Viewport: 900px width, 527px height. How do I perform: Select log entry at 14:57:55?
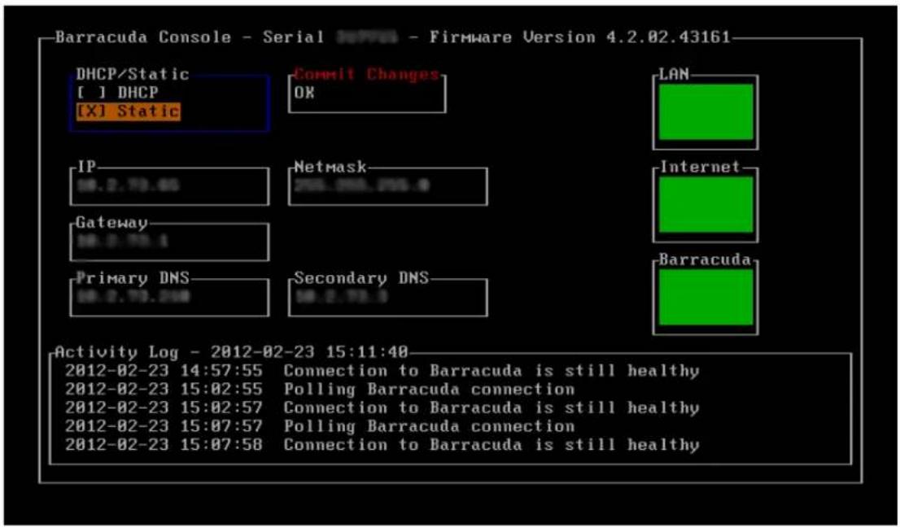382,371
